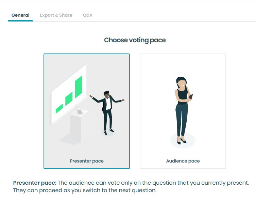Click the shortest green bar in chart

pos(59,108)
